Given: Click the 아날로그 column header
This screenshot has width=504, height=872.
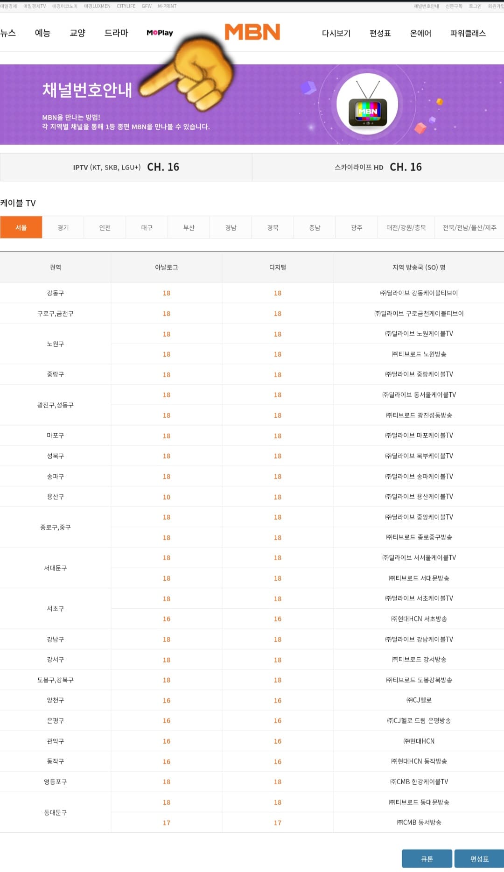Looking at the screenshot, I should coord(167,267).
